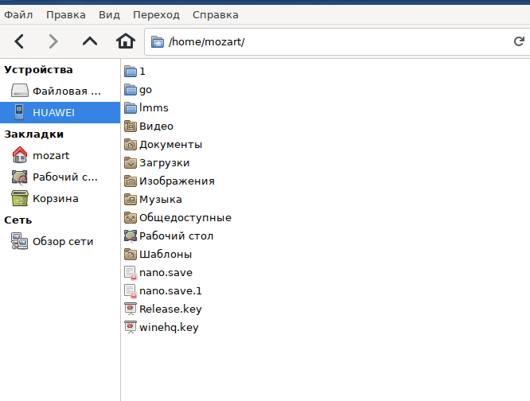Viewport: 530px width, 401px height.
Task: Select the Изображения folder icon
Action: point(131,181)
